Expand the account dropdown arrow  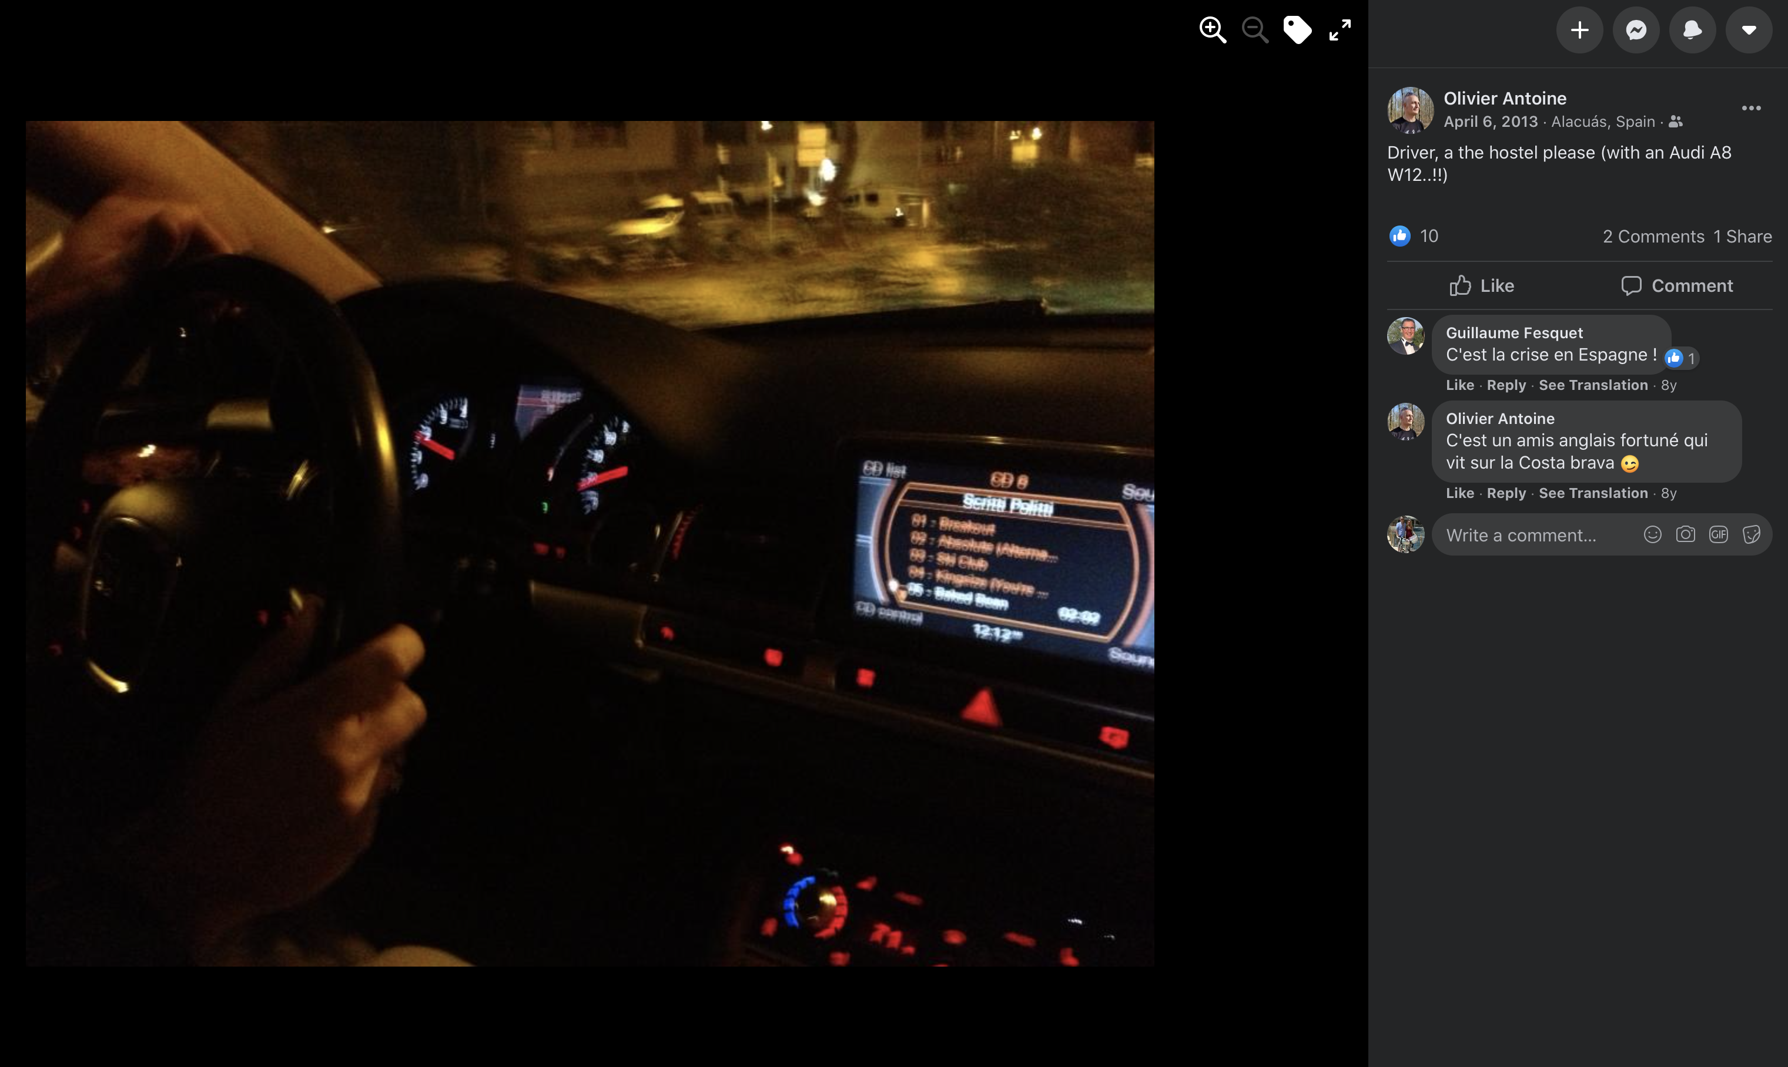click(x=1749, y=30)
